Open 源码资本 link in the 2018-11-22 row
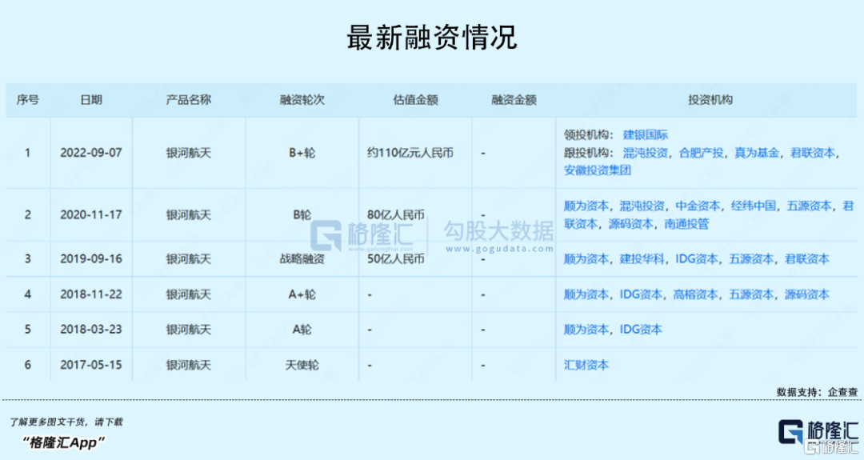The height and width of the screenshot is (460, 864). coord(807,294)
